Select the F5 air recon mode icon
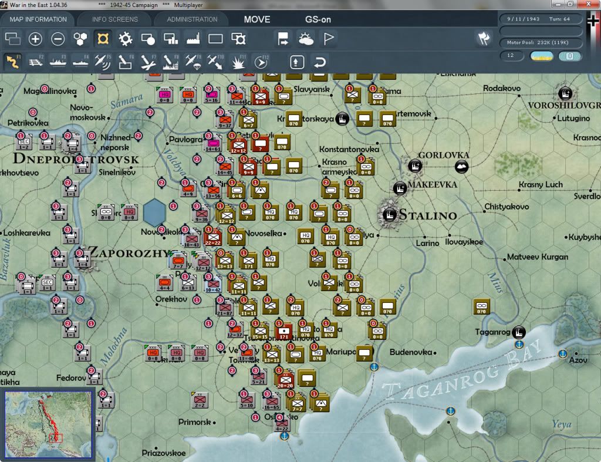Screen dimensions: 601x462 [x=103, y=62]
